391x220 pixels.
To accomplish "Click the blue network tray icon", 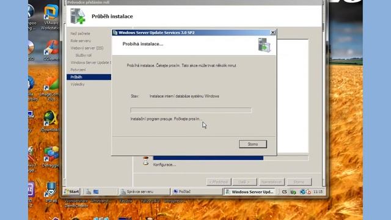I will 302,191.
